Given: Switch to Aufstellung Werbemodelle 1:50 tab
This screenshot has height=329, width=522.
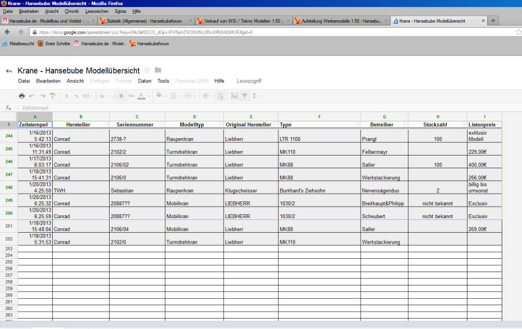Looking at the screenshot, I should click(342, 21).
